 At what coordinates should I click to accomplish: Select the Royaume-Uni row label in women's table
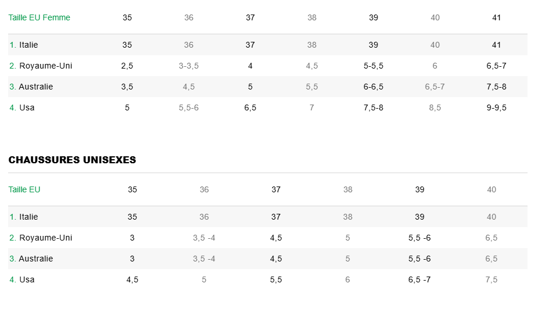tap(45, 66)
